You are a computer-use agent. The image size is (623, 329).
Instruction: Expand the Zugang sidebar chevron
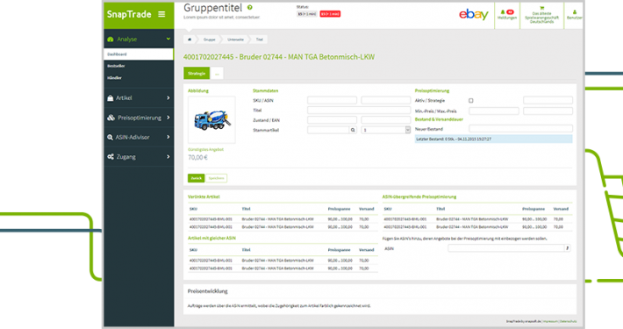click(168, 156)
